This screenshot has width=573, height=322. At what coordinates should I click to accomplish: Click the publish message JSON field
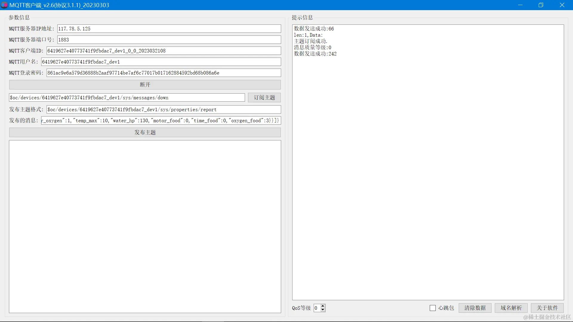pyautogui.click(x=161, y=120)
